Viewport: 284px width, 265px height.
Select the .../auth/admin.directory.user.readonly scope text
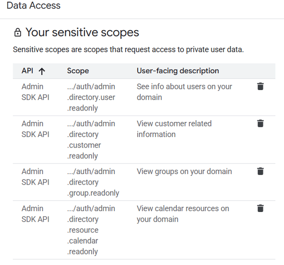coord(91,97)
